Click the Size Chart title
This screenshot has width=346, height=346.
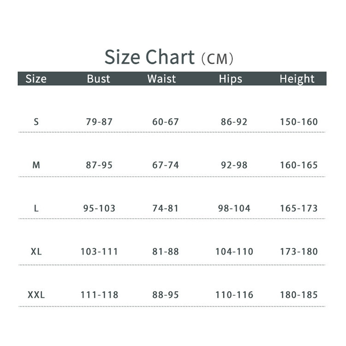coord(149,58)
